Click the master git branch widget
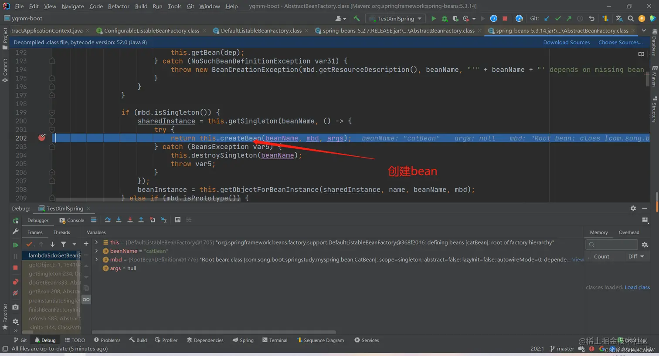659x356 pixels. (562, 349)
